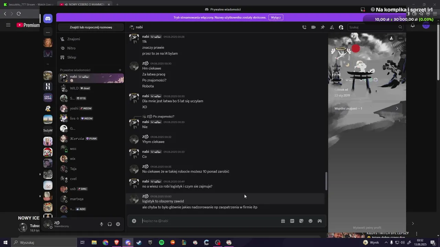Add friends to this DM
Image resolution: width=440 pixels, height=247 pixels.
[x=332, y=27]
